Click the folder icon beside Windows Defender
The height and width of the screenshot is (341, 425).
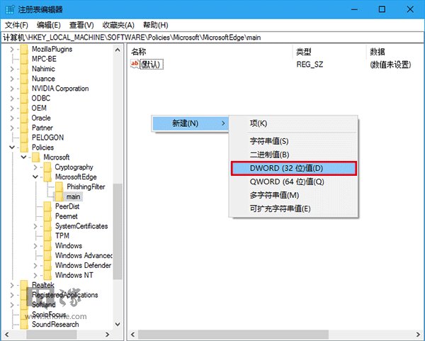coord(47,265)
